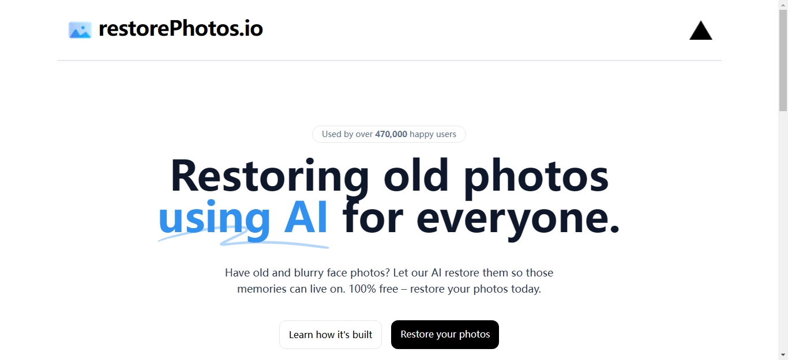Image resolution: width=788 pixels, height=360 pixels.
Task: Go to the homepage via the restorePhotos.io title
Action: [181, 28]
